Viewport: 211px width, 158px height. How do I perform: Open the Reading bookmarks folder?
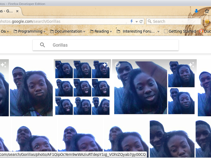(101, 31)
